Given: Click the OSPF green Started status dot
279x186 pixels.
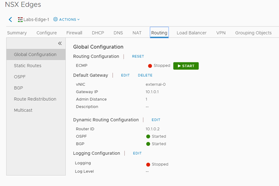Looking at the screenshot, I should [x=148, y=136].
